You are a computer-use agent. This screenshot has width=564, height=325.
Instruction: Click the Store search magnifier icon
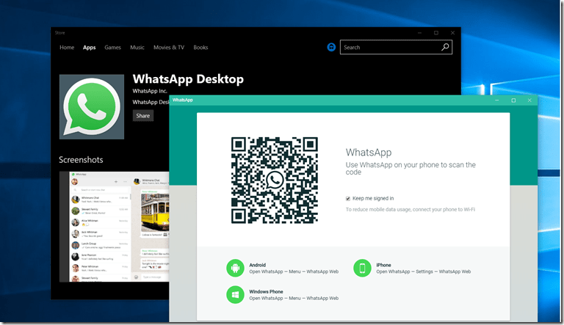[445, 47]
